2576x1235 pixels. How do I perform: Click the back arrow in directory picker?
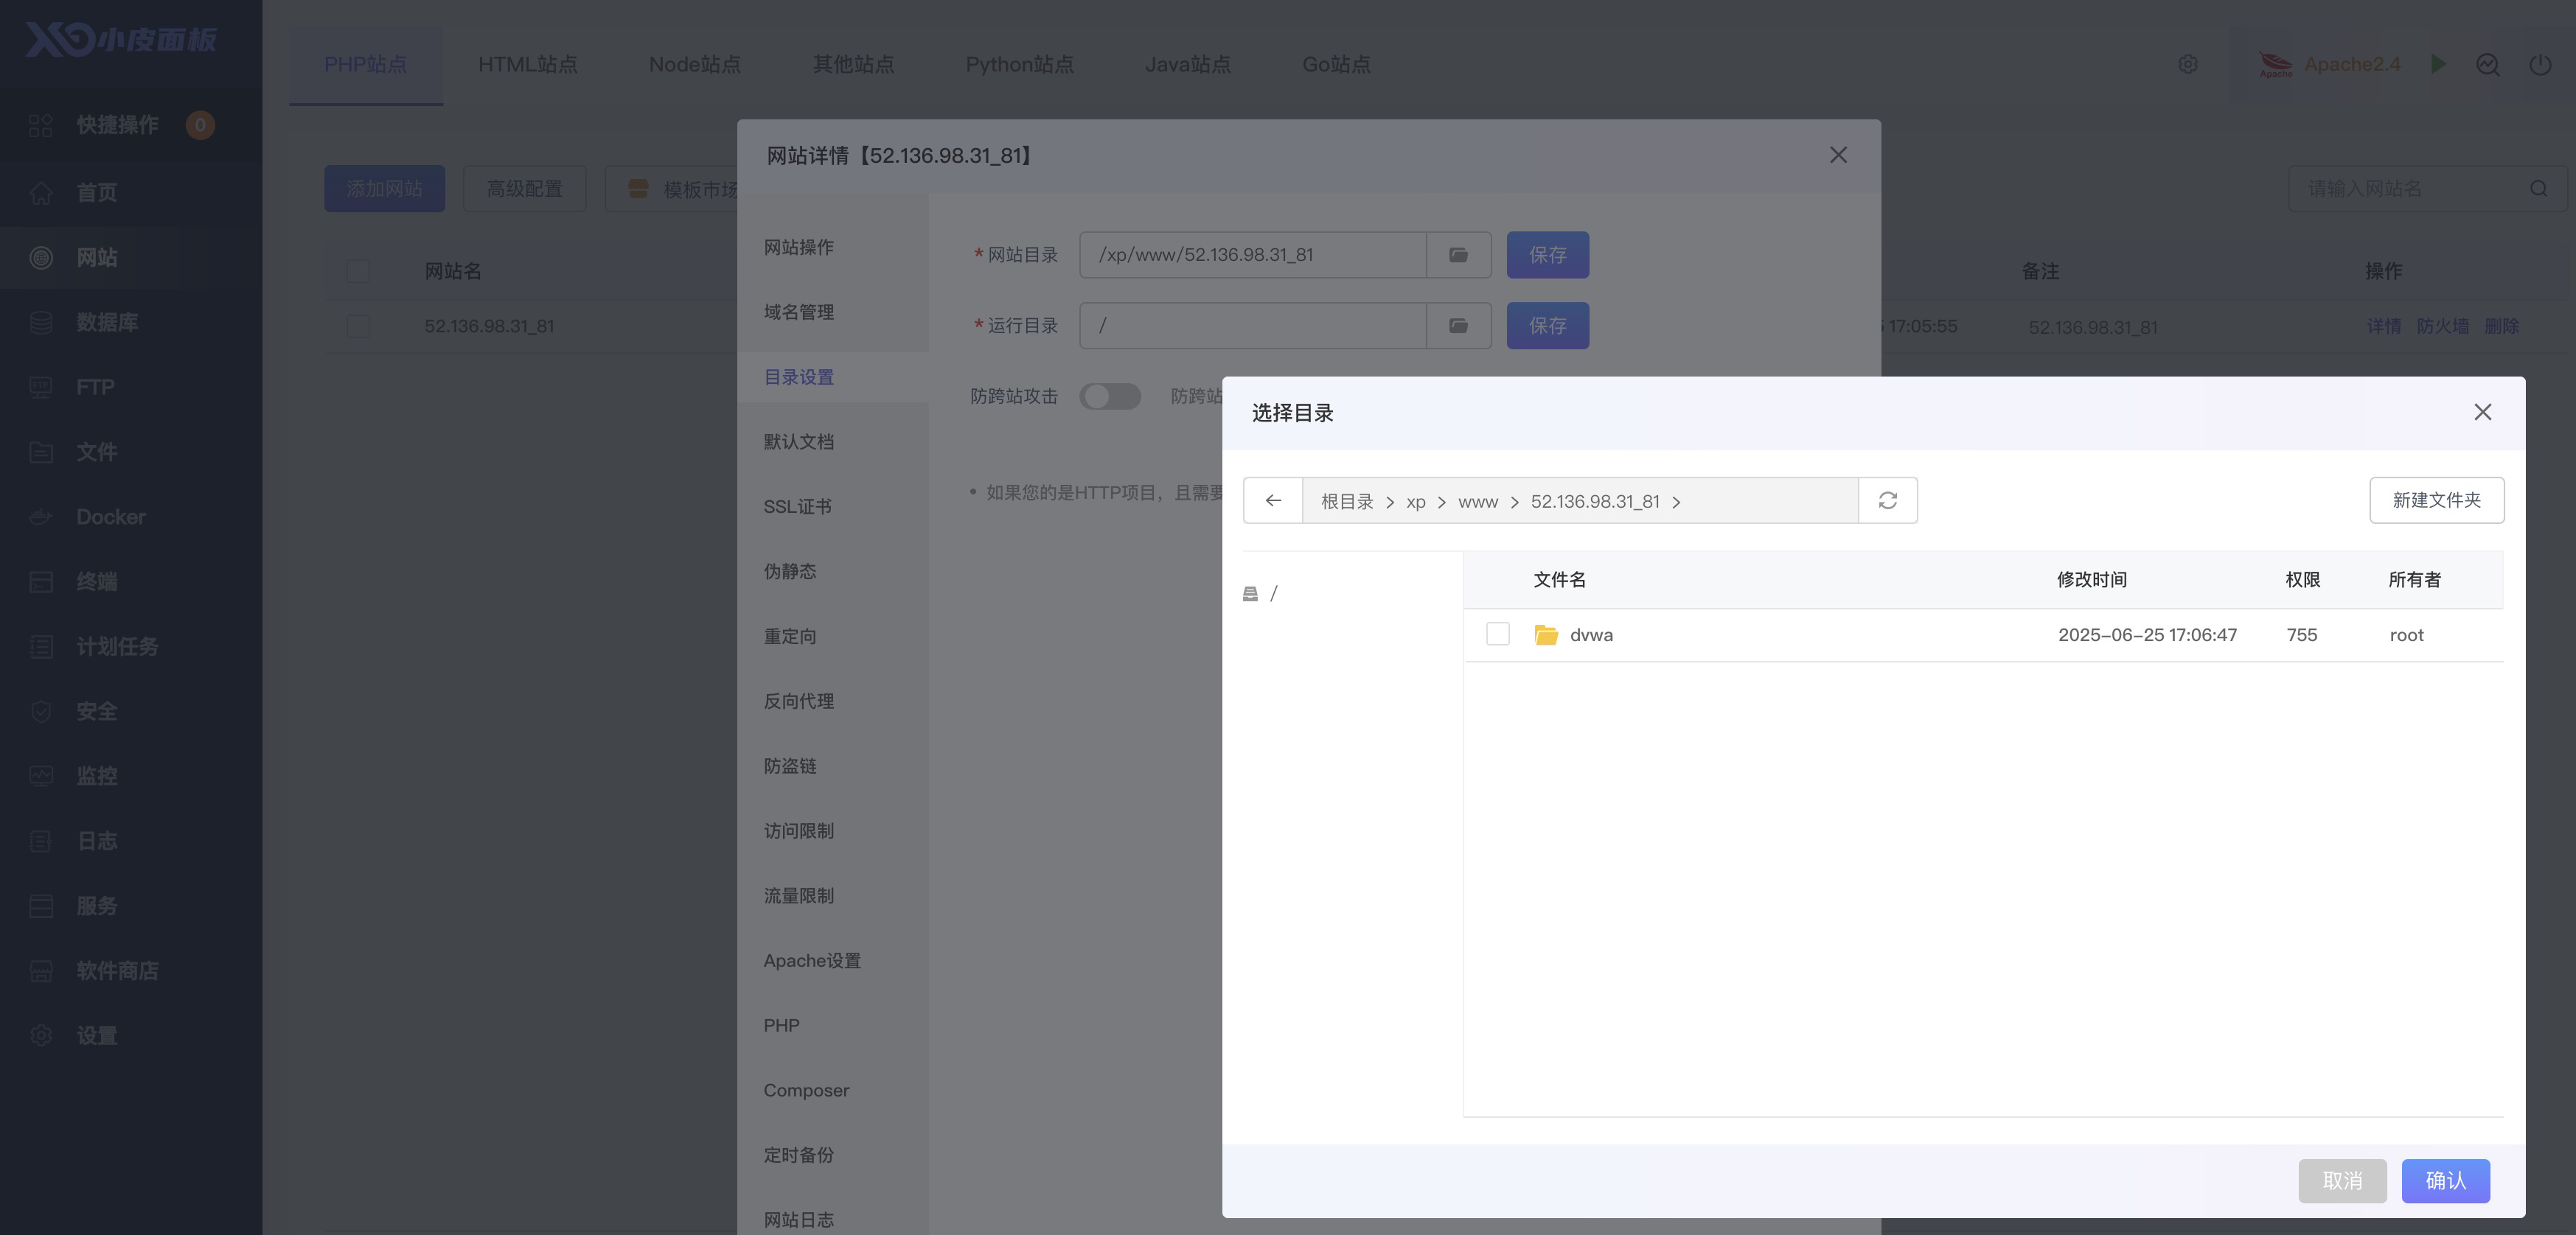(x=1272, y=500)
